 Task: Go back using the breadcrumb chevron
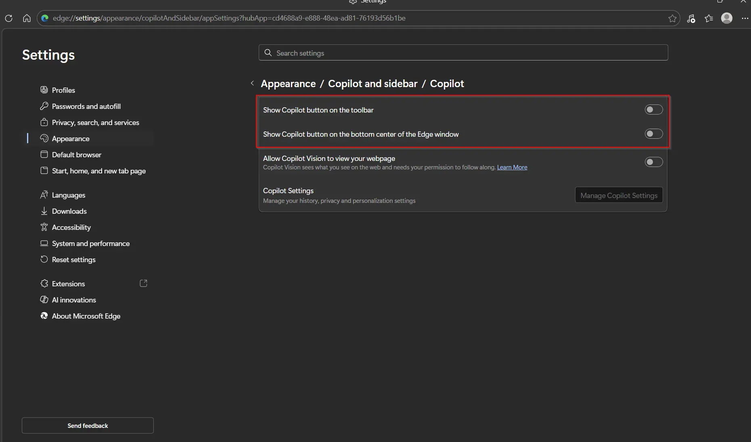pos(252,83)
